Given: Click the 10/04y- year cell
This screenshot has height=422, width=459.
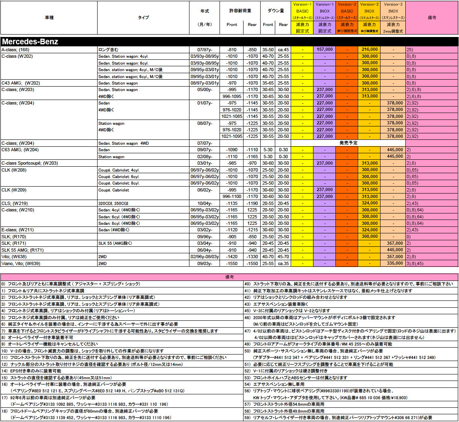Looking at the screenshot, I should 204,203.
